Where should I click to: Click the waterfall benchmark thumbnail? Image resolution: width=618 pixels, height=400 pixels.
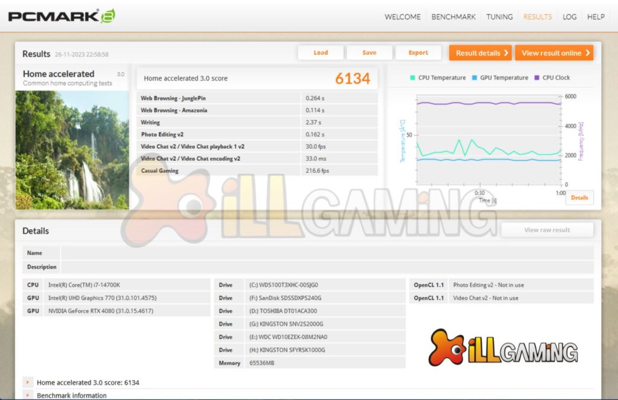(72, 149)
